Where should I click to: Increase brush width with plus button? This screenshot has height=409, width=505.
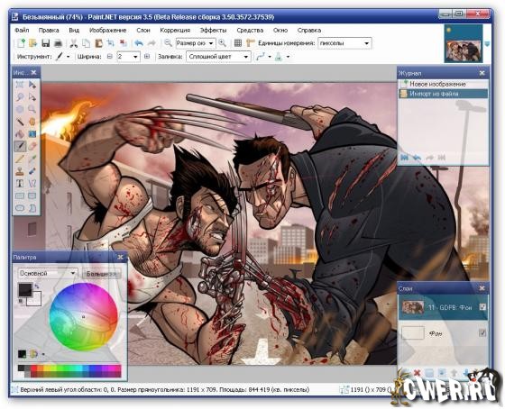click(147, 57)
